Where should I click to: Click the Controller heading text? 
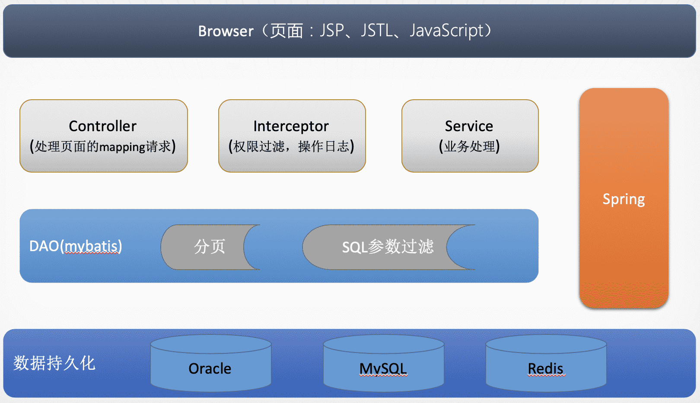tap(103, 126)
